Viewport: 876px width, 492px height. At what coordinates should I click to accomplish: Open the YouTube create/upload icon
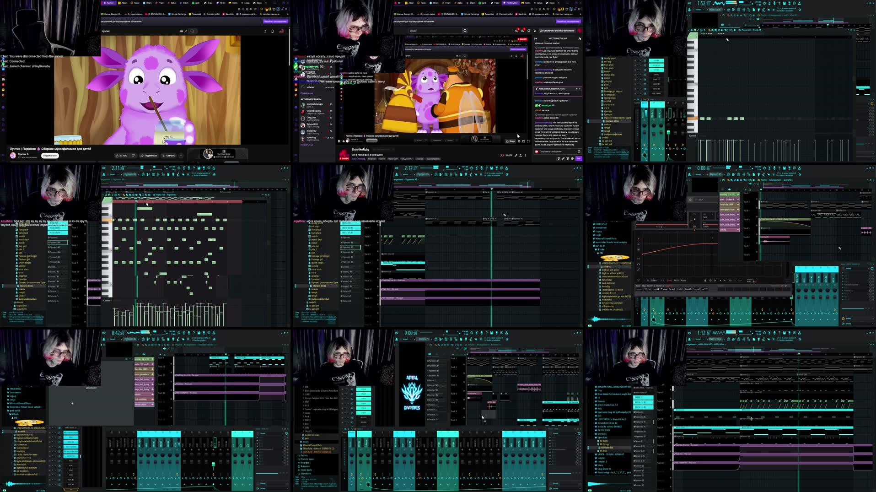point(265,31)
